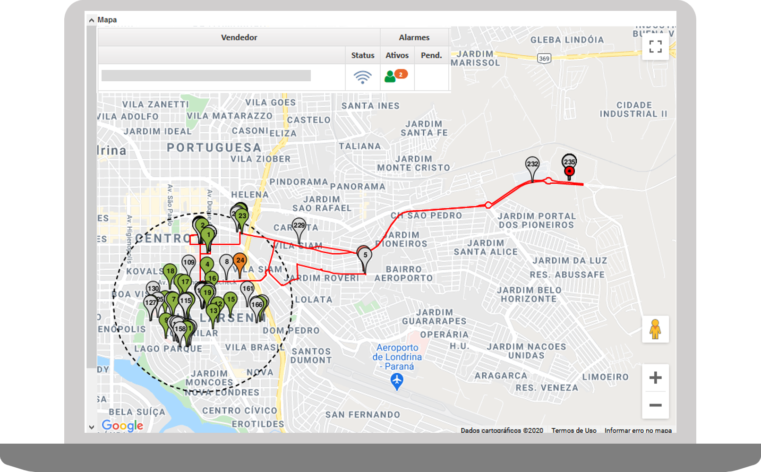Open Termos de Uso link

tap(573, 430)
